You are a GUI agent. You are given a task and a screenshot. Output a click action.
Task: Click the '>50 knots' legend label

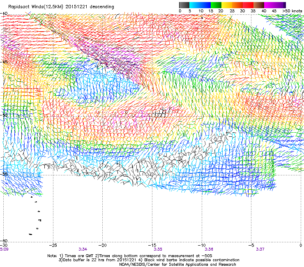click(x=292, y=11)
